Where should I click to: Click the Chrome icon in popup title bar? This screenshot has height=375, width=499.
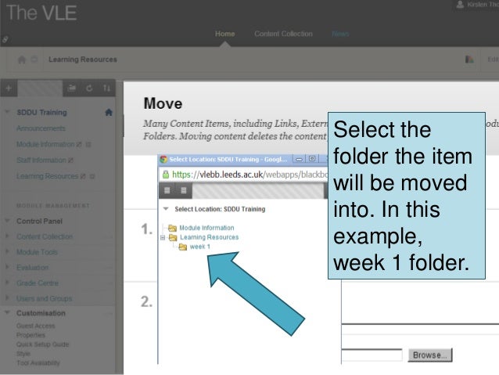163,159
